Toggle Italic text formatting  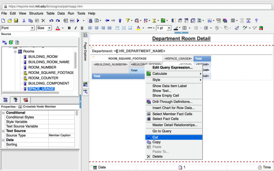tap(76, 28)
